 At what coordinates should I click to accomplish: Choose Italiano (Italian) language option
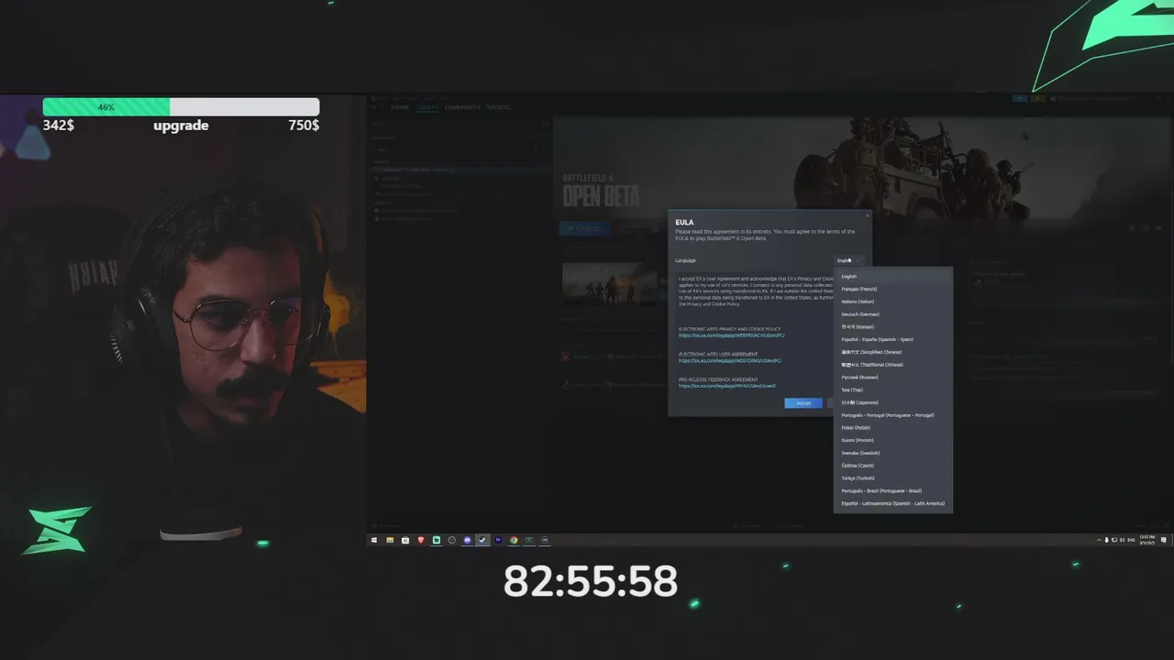click(892, 302)
